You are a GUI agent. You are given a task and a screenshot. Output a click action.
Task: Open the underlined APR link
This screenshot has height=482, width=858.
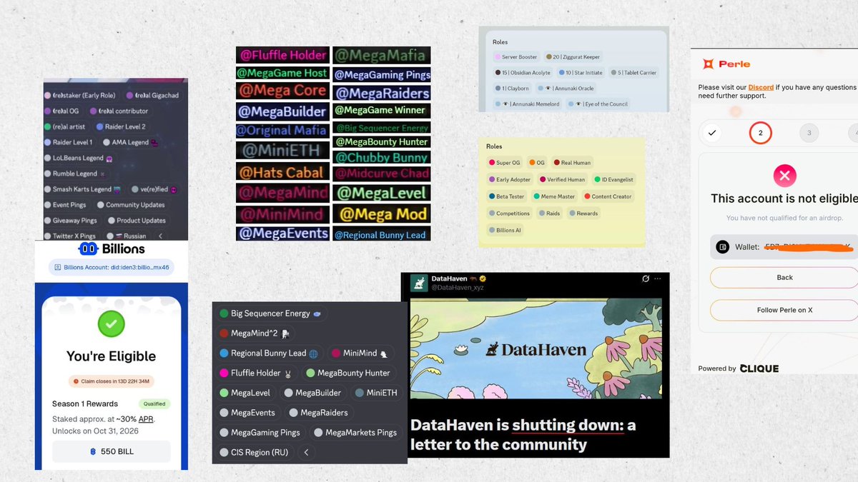(145, 419)
